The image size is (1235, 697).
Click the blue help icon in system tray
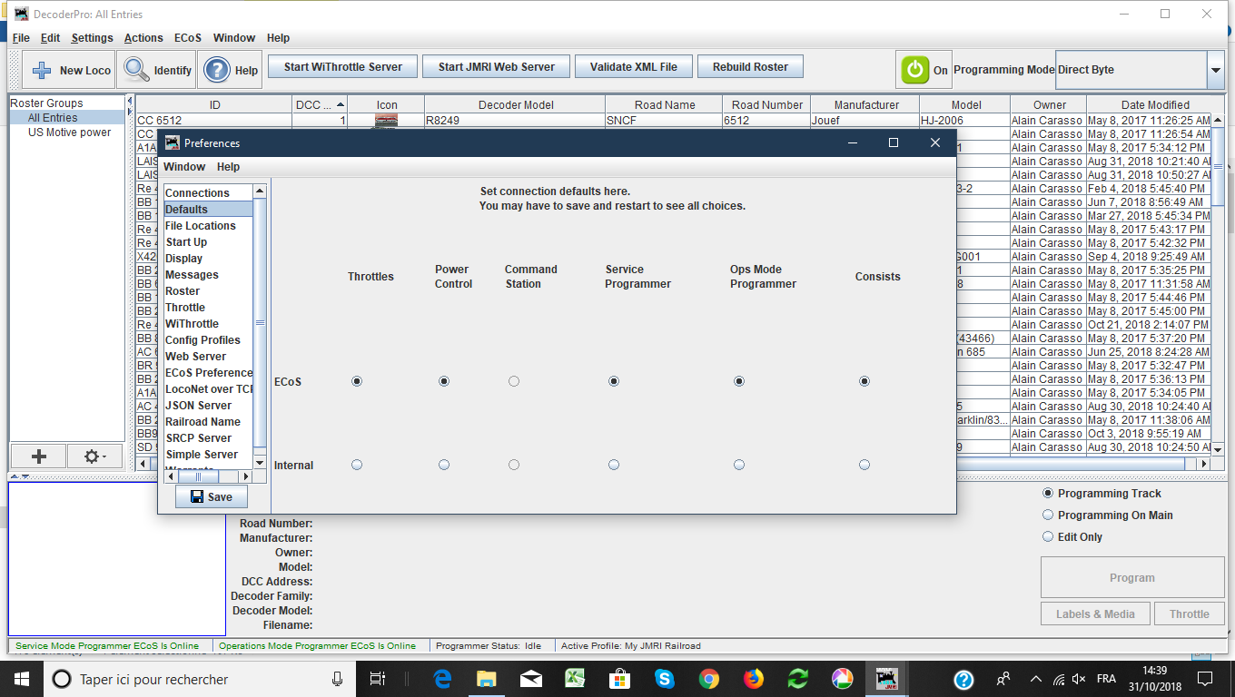[x=963, y=679]
